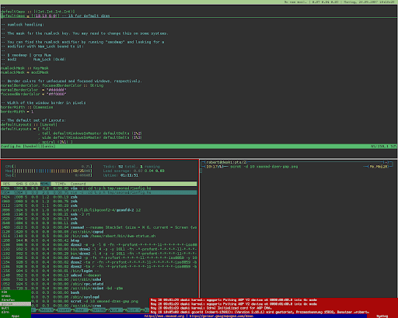Place cursor on 'borderWidth = 1' line
This screenshot has height=318, width=398.
(x=17, y=112)
